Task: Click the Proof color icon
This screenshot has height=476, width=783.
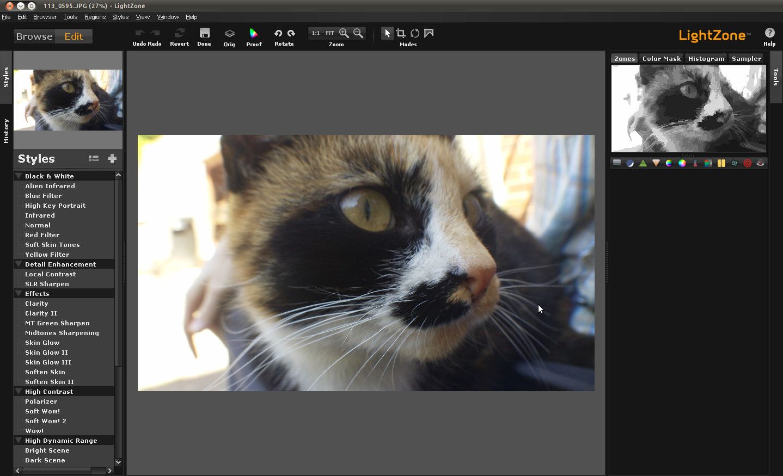Action: [x=254, y=34]
